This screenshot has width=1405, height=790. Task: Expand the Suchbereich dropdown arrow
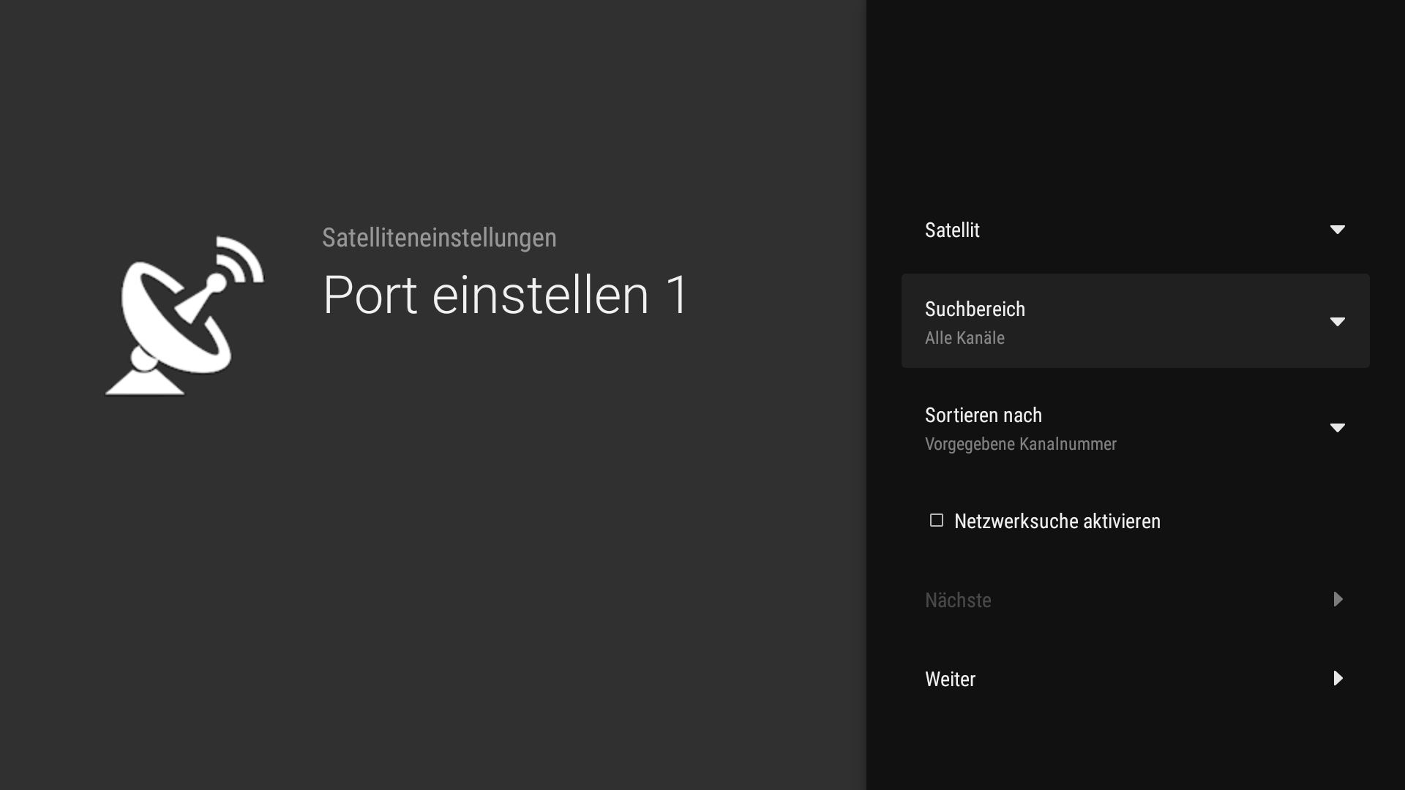point(1337,322)
